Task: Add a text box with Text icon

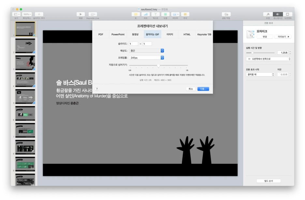Action: click(x=155, y=14)
